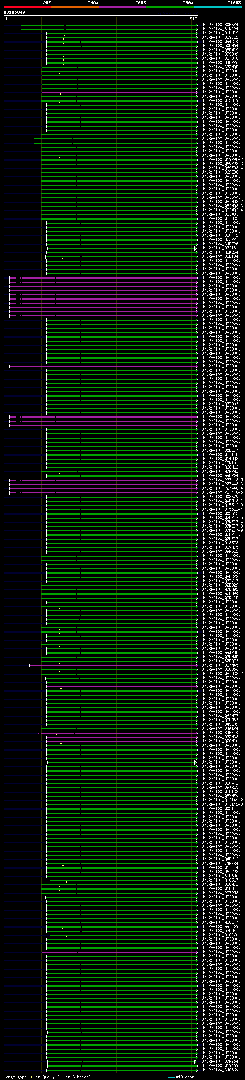
Task: Select the UniRef100_C3ZNQ5 label
Action: tap(220, 67)
